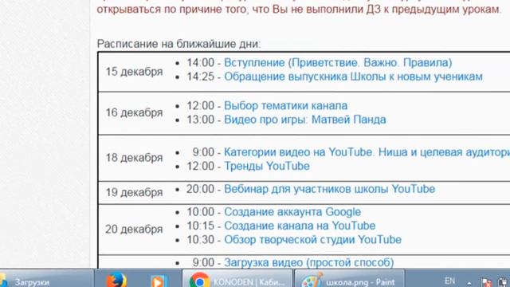Open lesson Вступление (Приветствие. Важно. Правила)
This screenshot has width=510, height=287.
[338, 62]
